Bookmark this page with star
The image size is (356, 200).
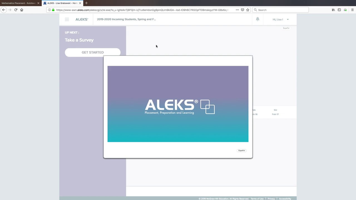tap(248, 10)
